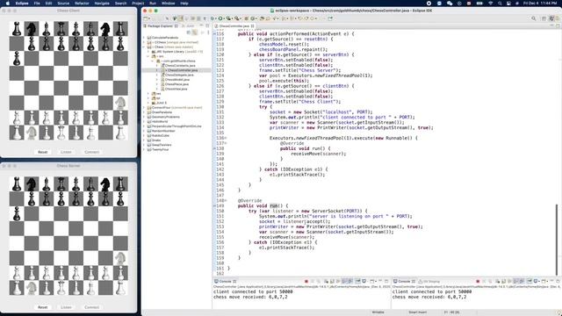The height and width of the screenshot is (316, 562).
Task: Click Connect button in Chess Client window
Action: pos(91,152)
